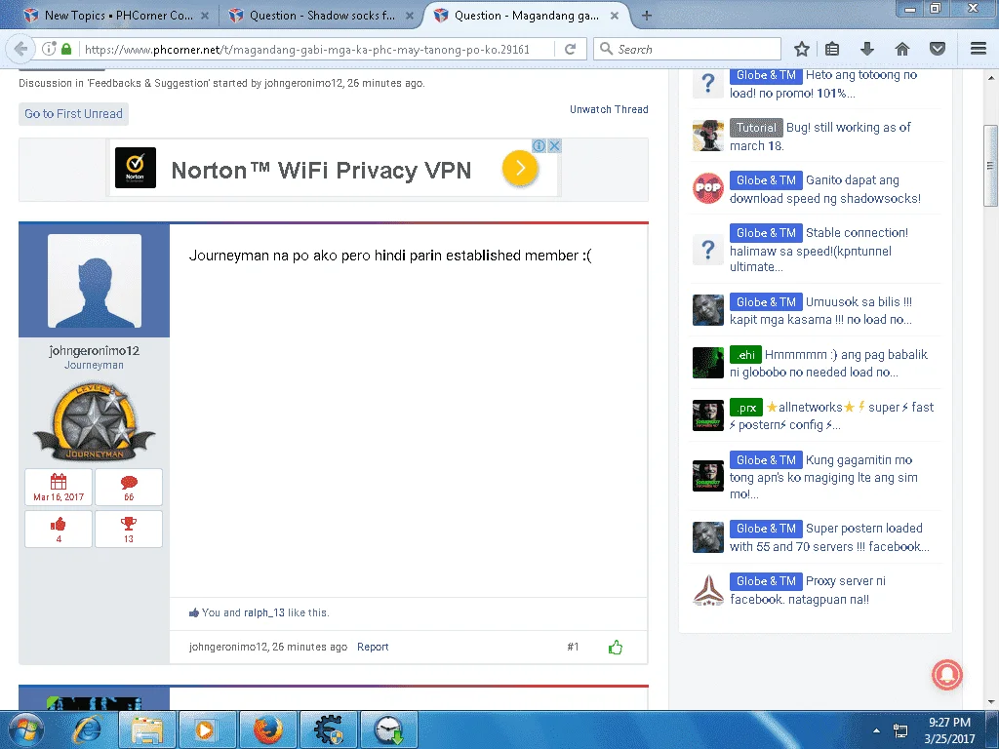Click the trophy points 13 box
This screenshot has height=749, width=999.
click(129, 530)
